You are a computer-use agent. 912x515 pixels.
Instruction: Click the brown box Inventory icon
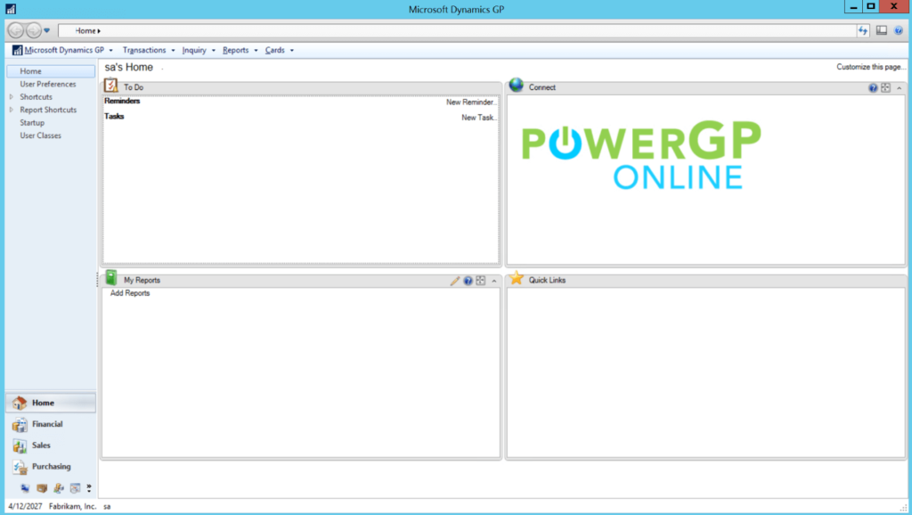(x=42, y=488)
